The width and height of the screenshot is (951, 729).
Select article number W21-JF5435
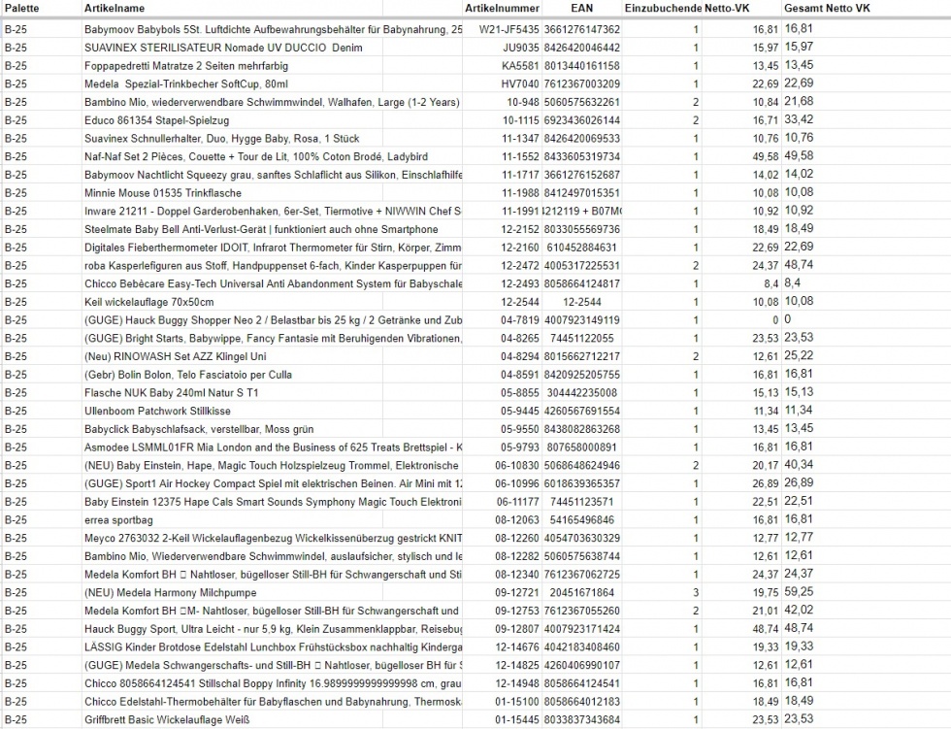(508, 29)
